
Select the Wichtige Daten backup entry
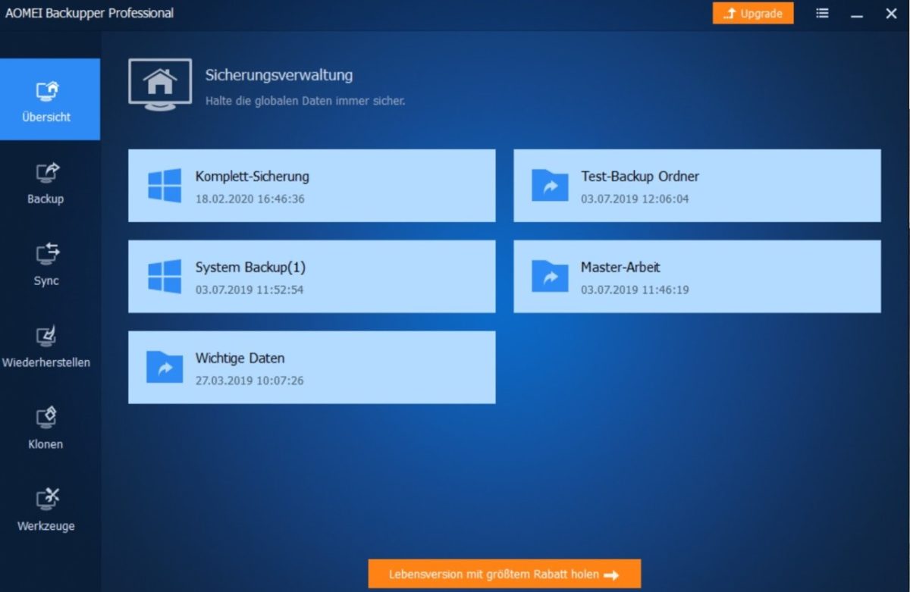coord(311,367)
